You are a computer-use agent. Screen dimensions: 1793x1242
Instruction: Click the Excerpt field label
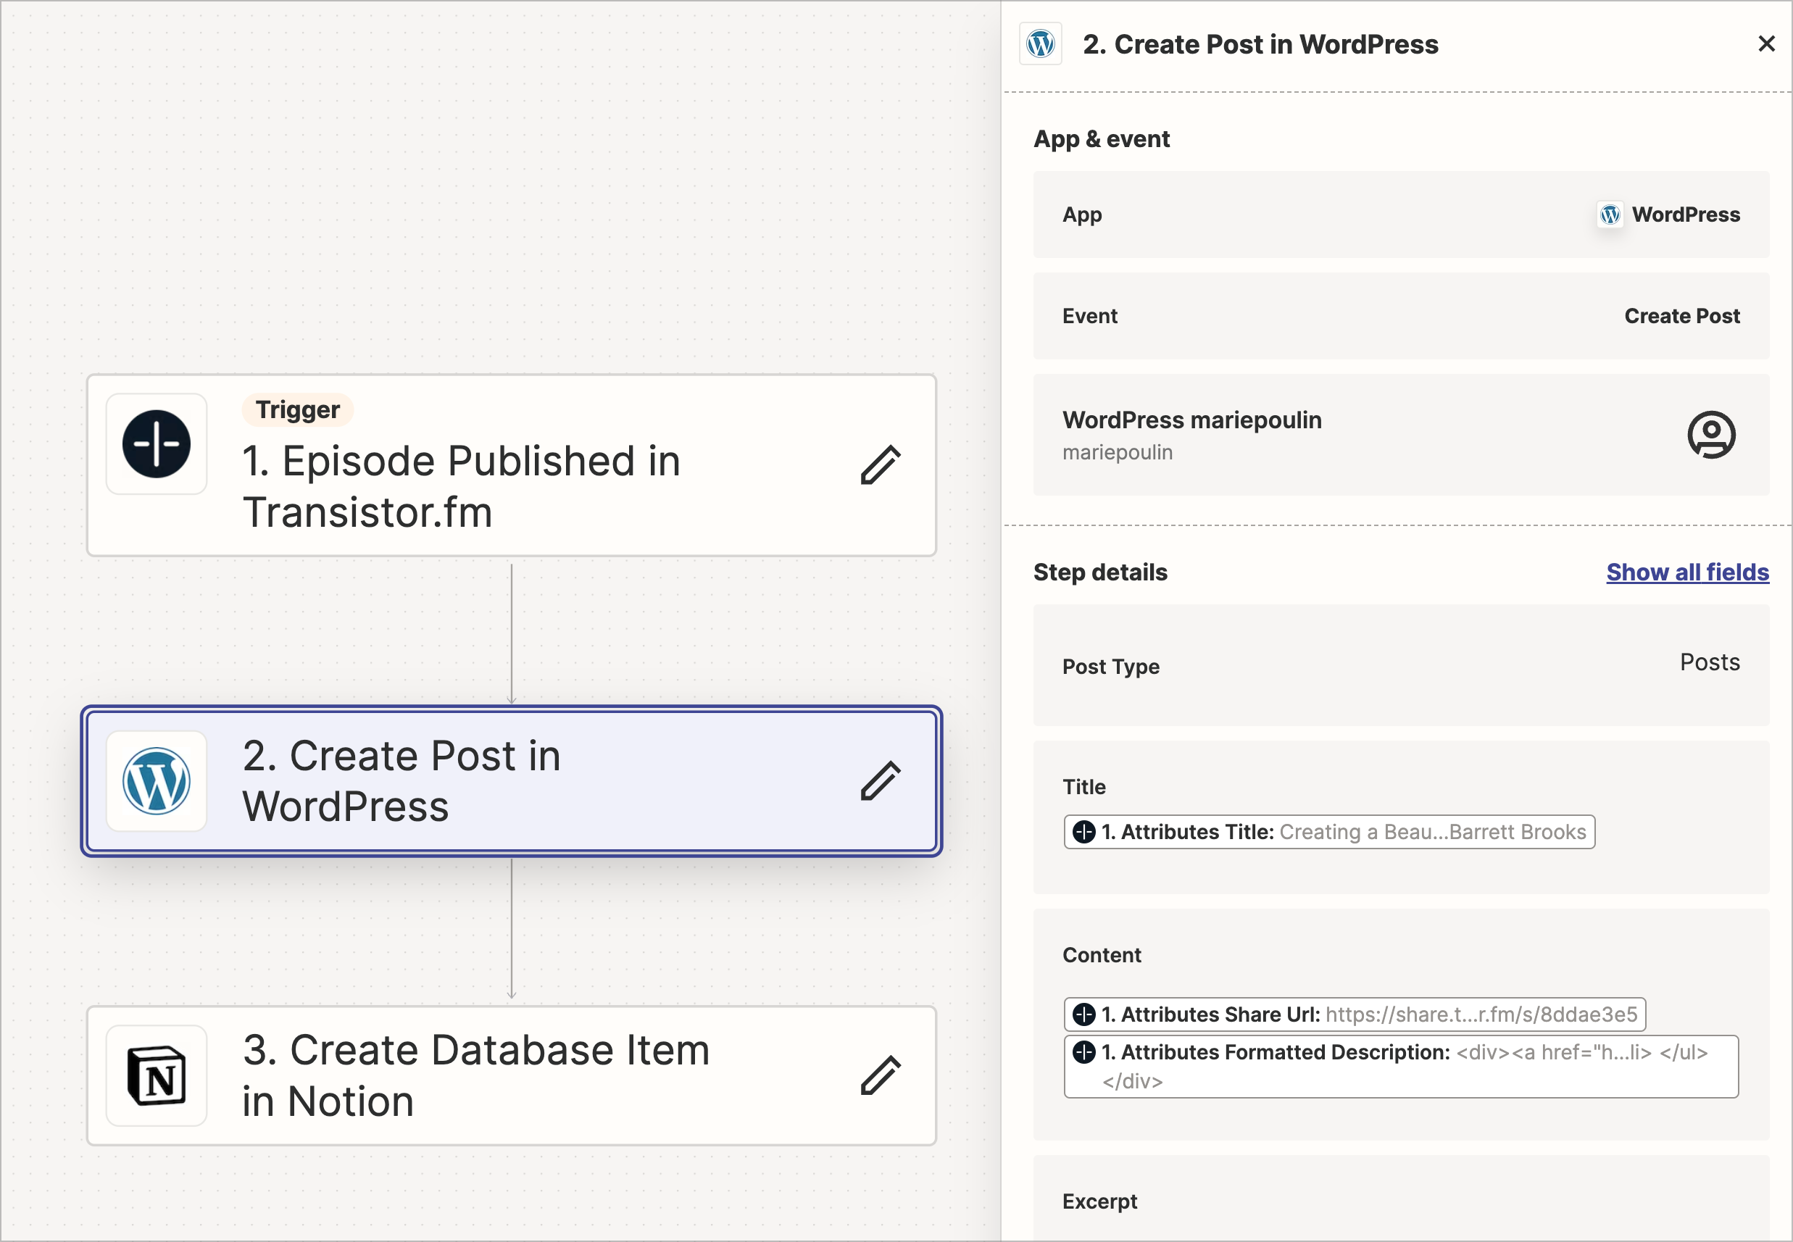click(1099, 1201)
